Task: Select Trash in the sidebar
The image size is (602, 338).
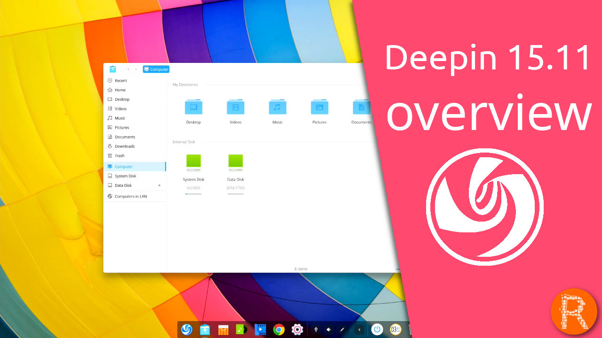Action: point(119,156)
